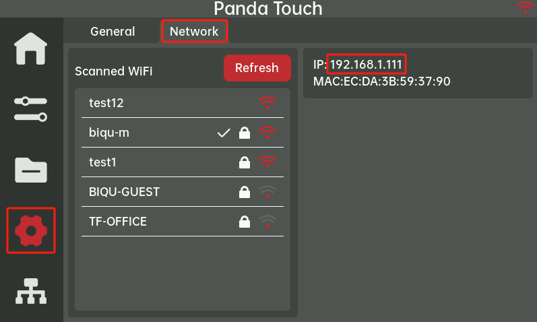Open the settings gear icon
The image size is (537, 322).
point(31,231)
